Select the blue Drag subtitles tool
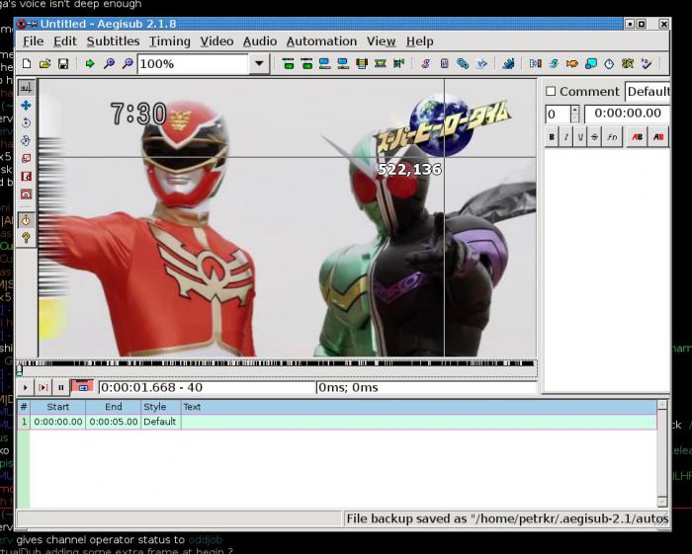 coord(26,105)
